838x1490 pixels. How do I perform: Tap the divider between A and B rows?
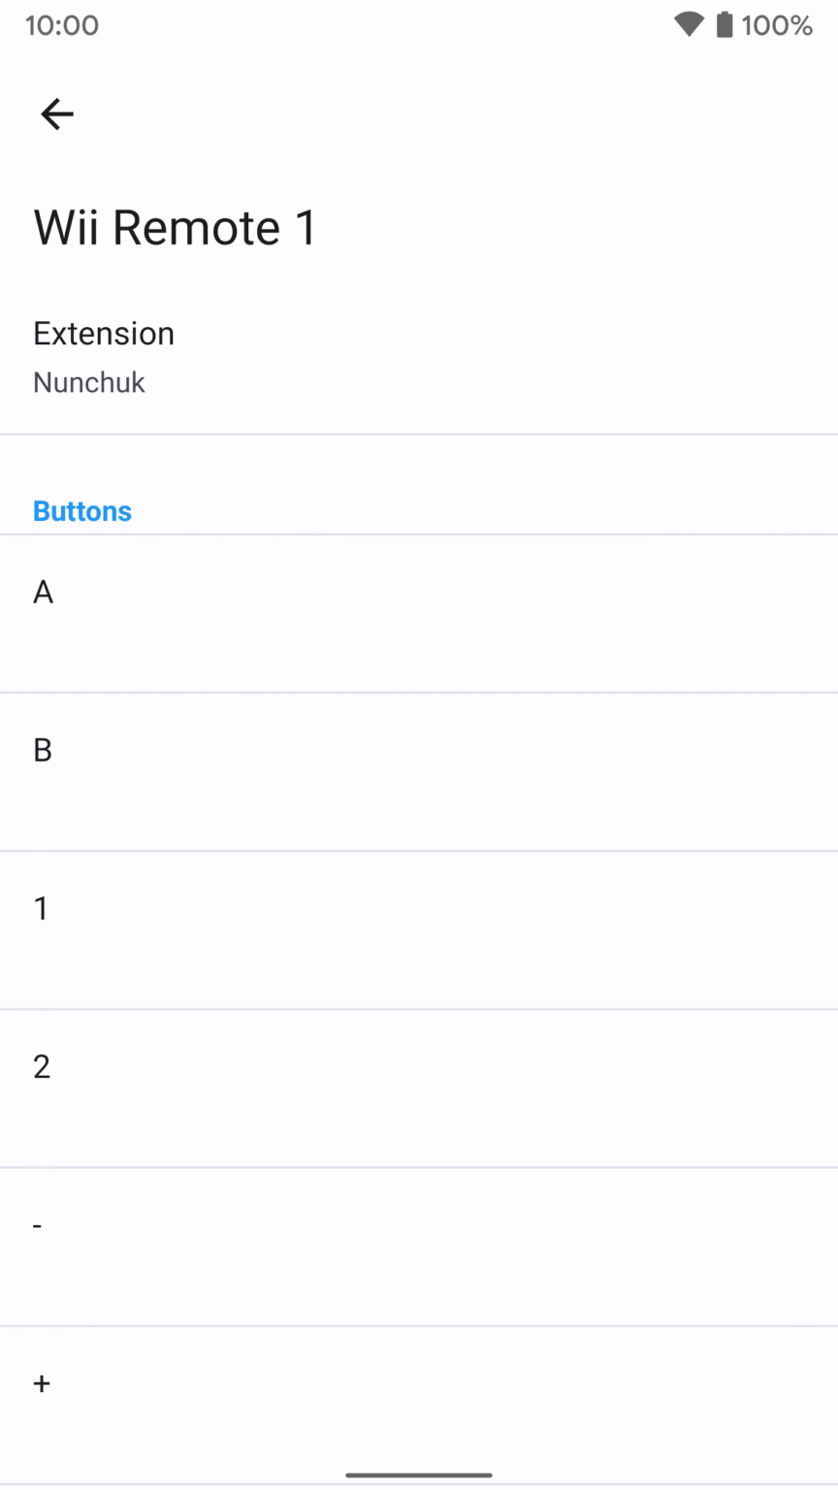[419, 693]
